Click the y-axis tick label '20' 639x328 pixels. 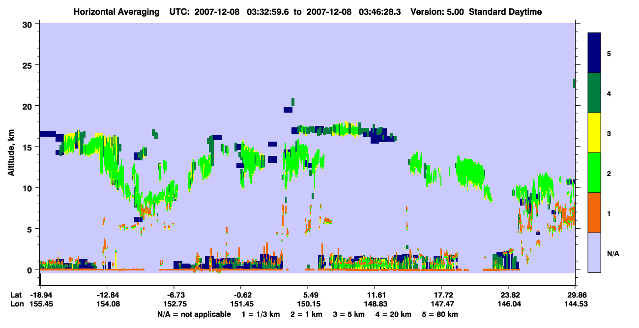click(28, 106)
